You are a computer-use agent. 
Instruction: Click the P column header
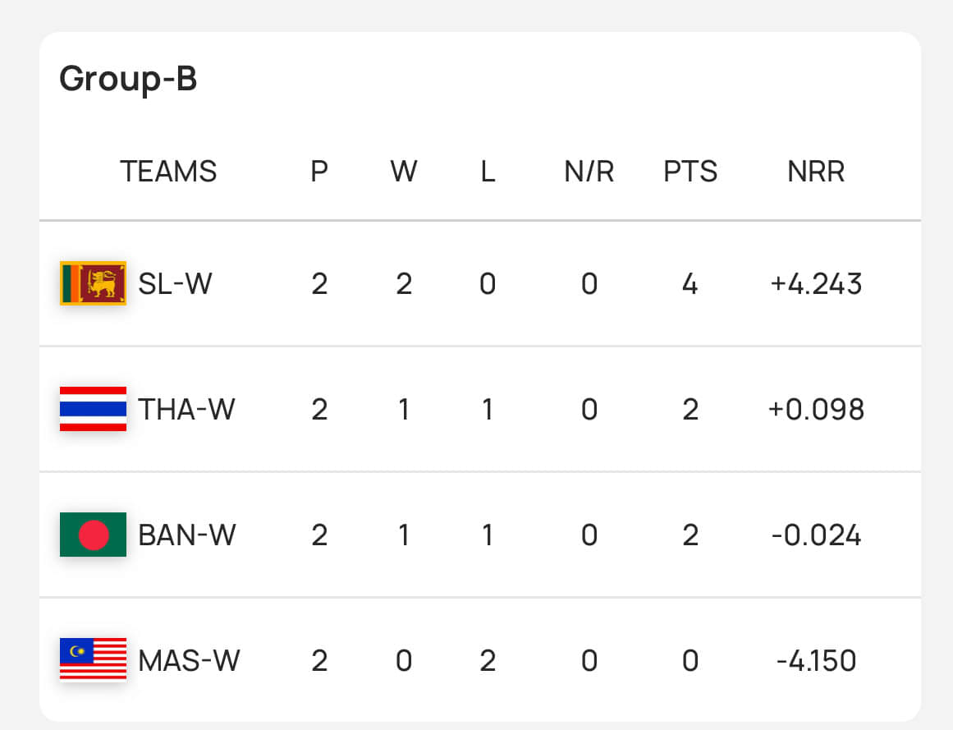point(319,172)
